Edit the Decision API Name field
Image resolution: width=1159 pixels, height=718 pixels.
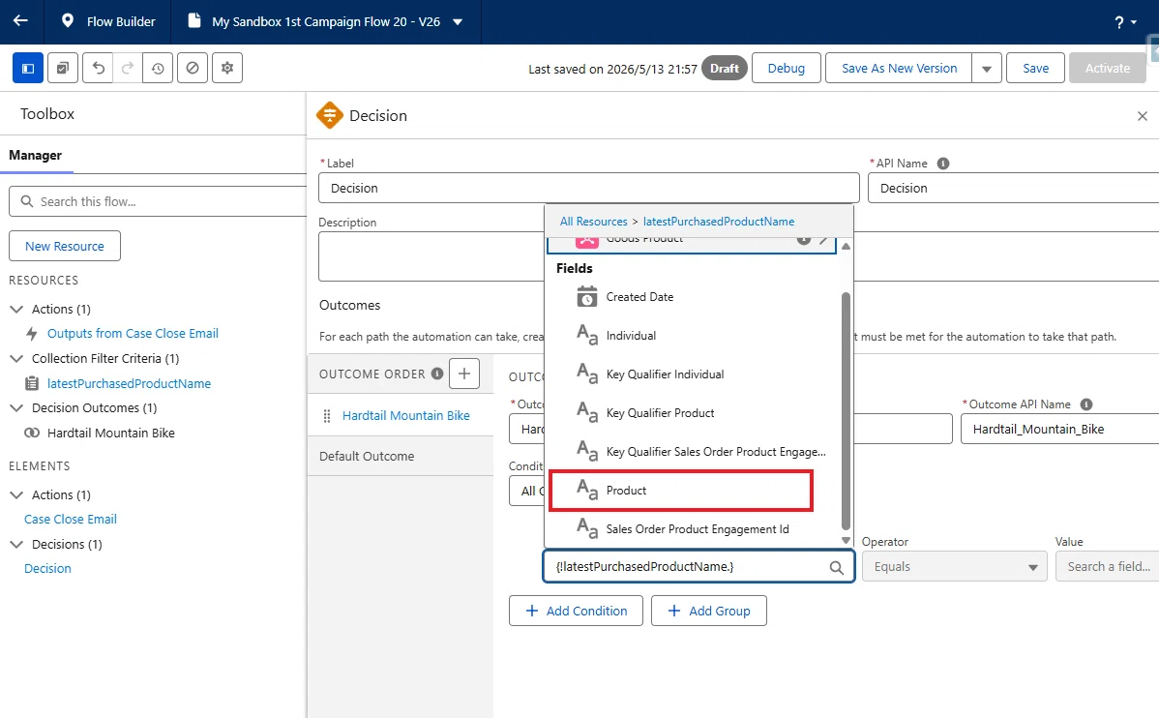[x=1013, y=188]
